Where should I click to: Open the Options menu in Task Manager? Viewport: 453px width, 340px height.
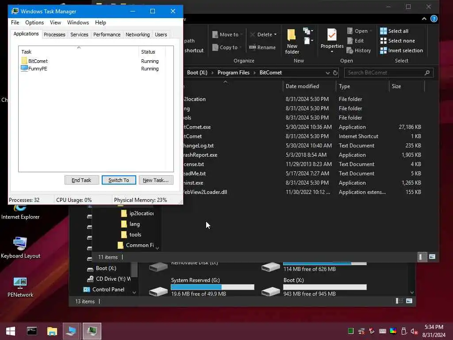35,23
